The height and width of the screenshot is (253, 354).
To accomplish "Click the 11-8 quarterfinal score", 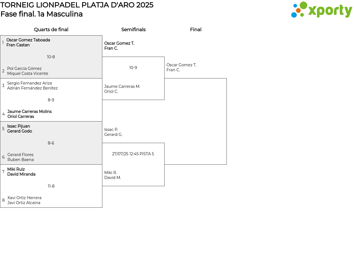I will pos(51,186).
